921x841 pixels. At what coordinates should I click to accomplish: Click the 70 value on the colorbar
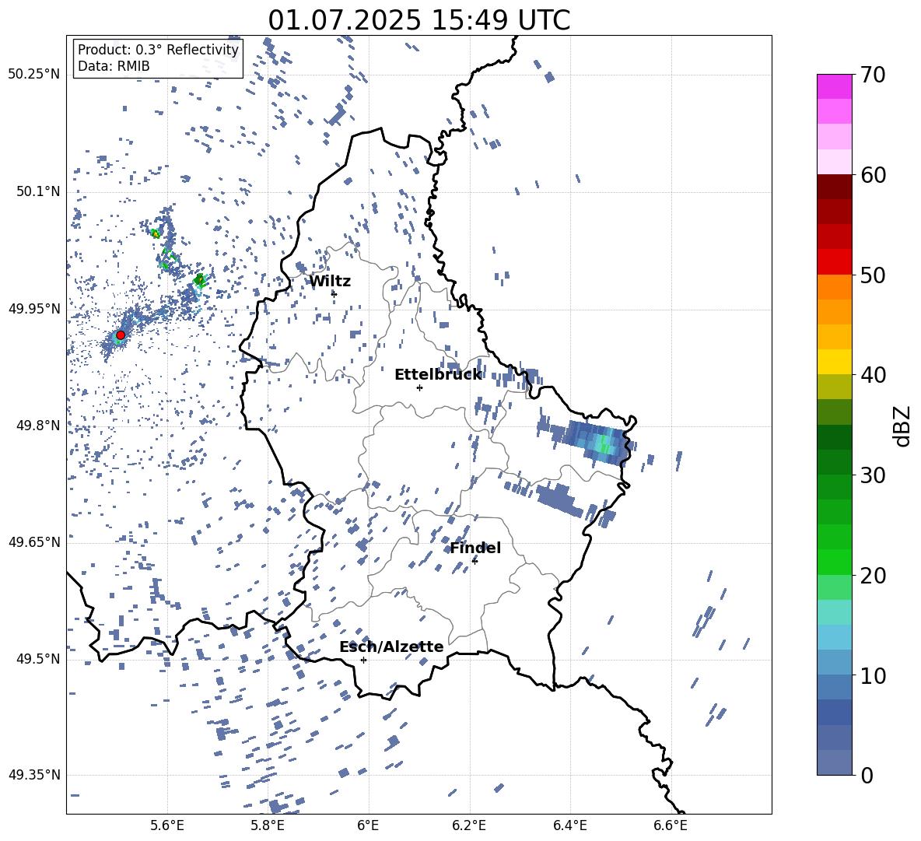pos(872,75)
